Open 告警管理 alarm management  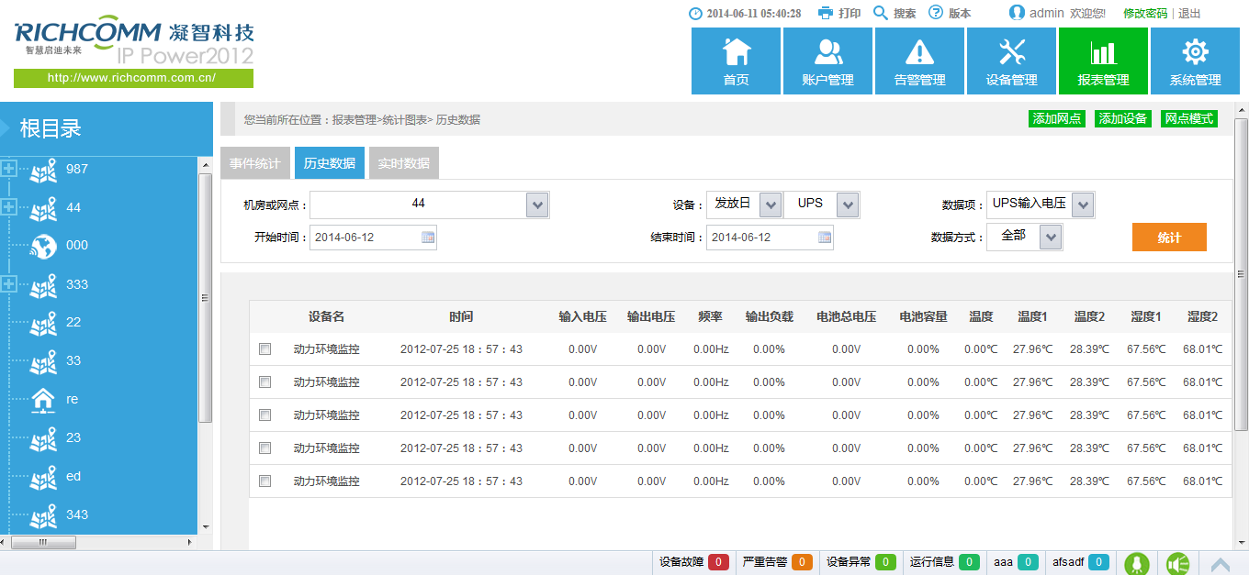(919, 61)
